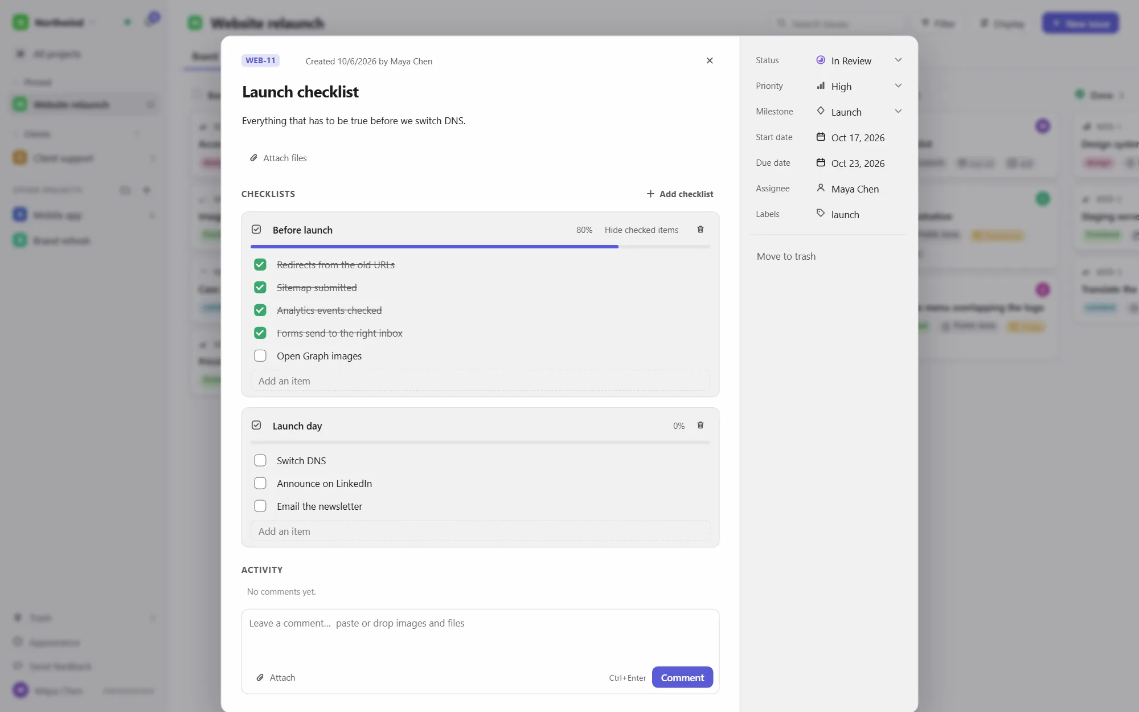Click the calendar icon for Due date

point(821,162)
